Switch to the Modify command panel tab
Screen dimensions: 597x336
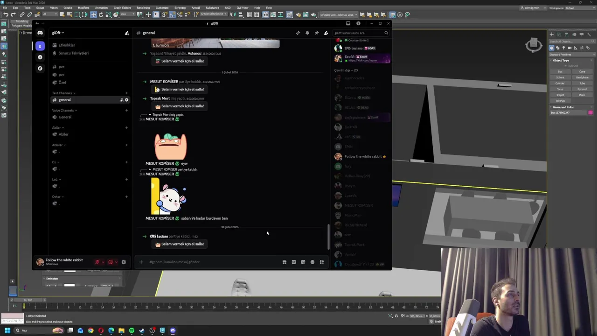559,34
